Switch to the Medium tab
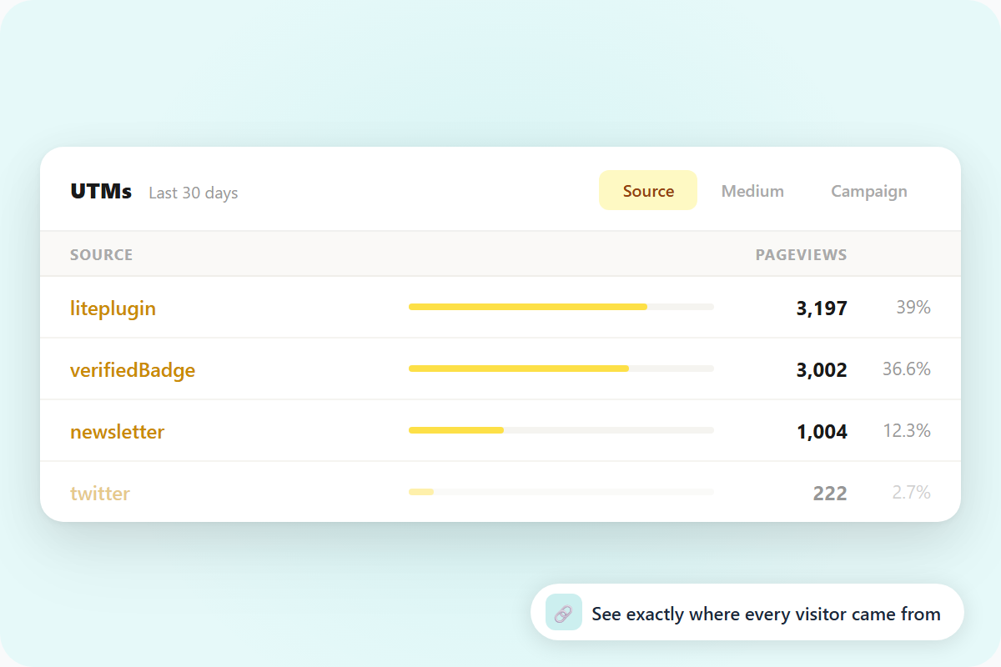Viewport: 1001px width, 667px height. 752,190
